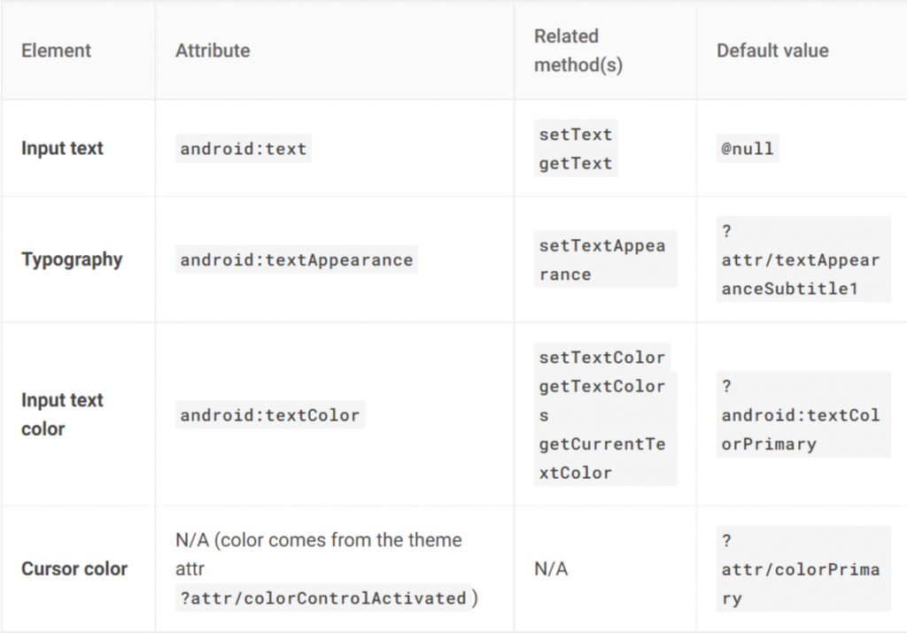The width and height of the screenshot is (907, 633).
Task: Click the Attribute column header
Action: pyautogui.click(x=213, y=50)
